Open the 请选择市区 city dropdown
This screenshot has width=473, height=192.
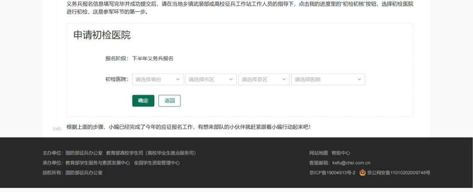(x=211, y=79)
